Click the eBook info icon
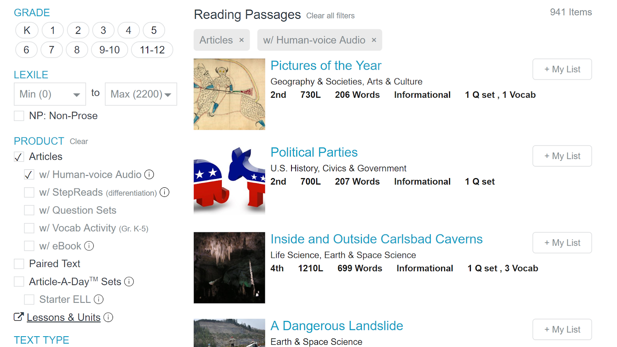 click(89, 246)
